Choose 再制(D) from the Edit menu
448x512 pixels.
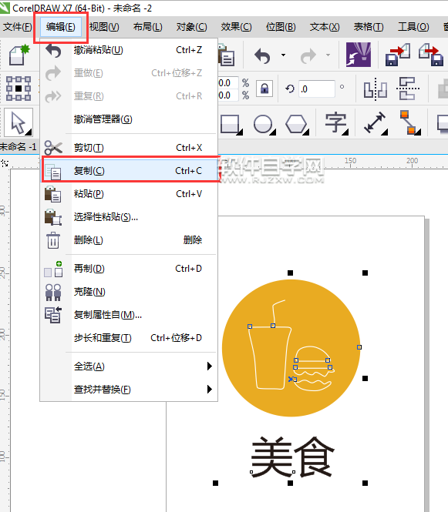click(129, 269)
